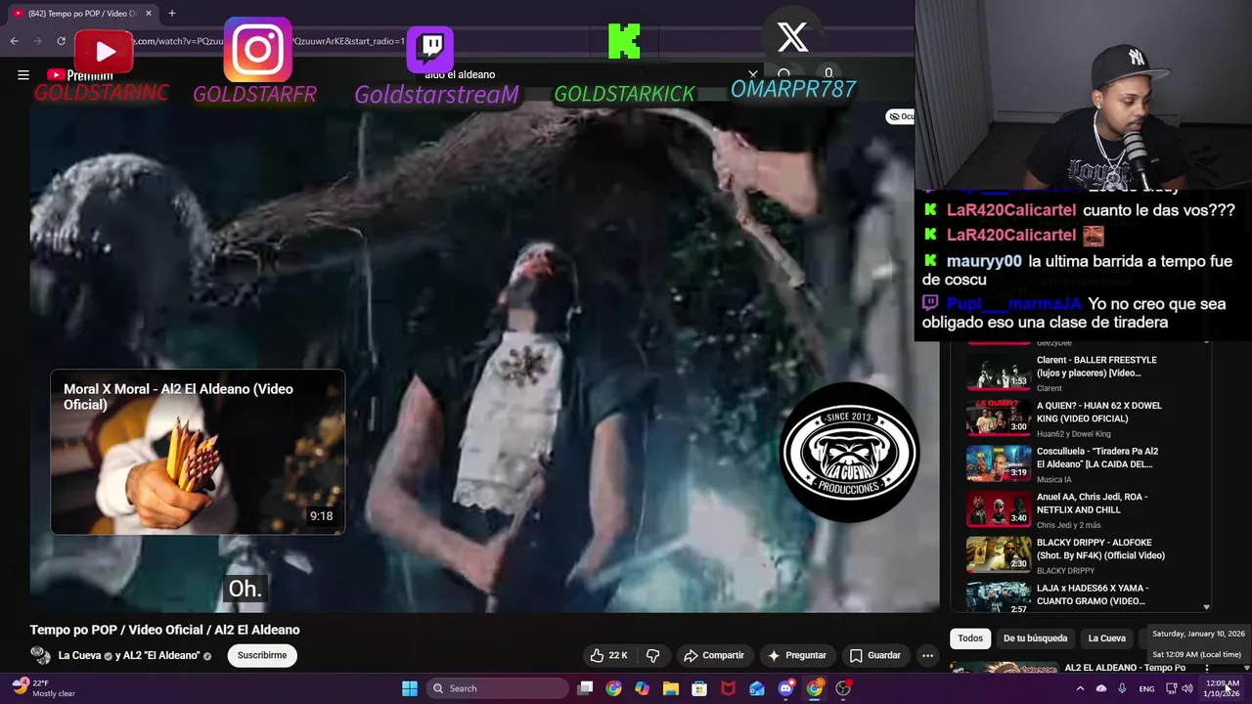Switch input language via ENG indicator
This screenshot has width=1252, height=704.
coord(1146,688)
